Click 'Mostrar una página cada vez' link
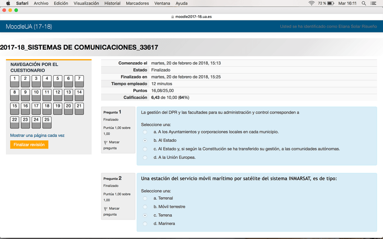Image resolution: width=383 pixels, height=239 pixels. pyautogui.click(x=37, y=135)
